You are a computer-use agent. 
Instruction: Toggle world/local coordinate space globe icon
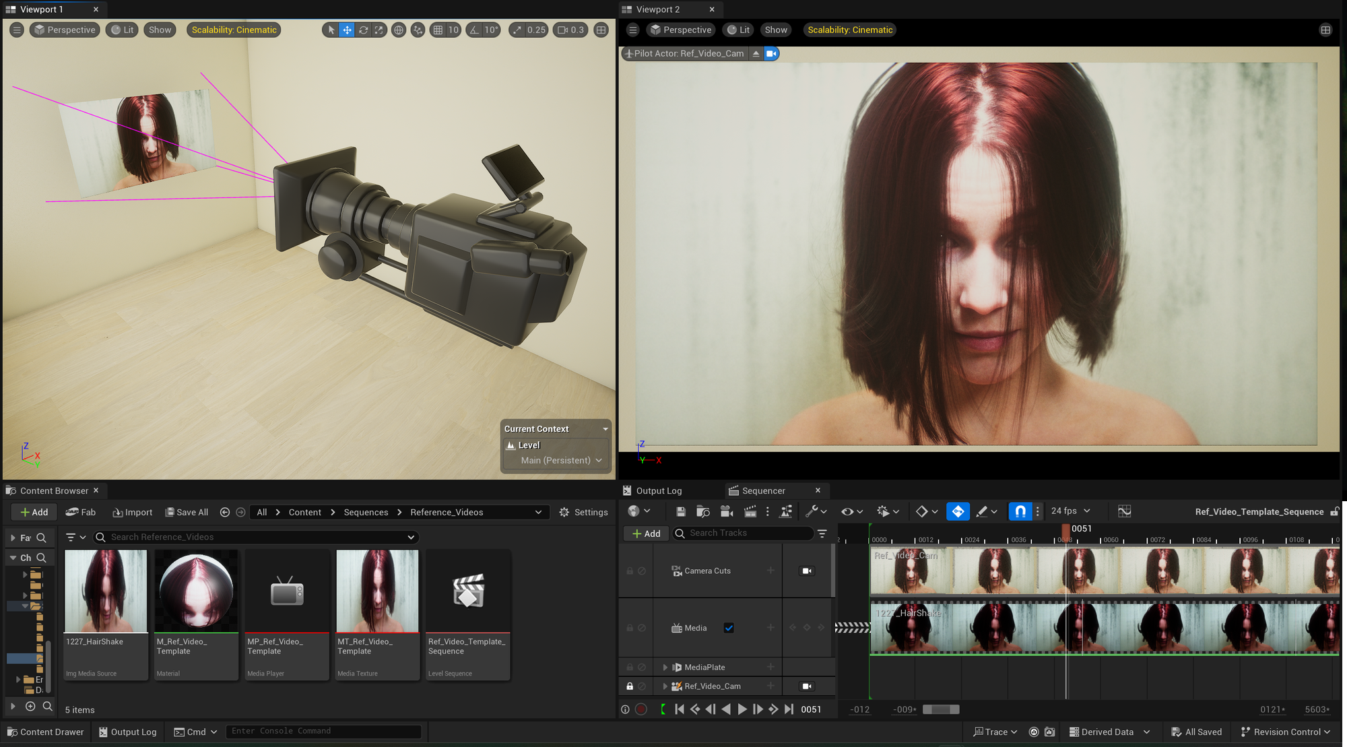[x=399, y=30]
